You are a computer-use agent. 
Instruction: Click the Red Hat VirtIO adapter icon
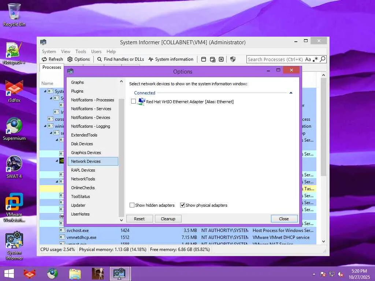click(x=141, y=102)
